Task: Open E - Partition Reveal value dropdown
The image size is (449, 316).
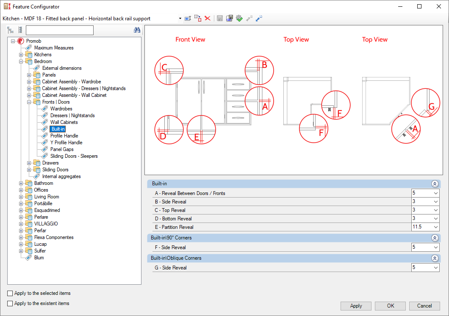Action: click(435, 227)
